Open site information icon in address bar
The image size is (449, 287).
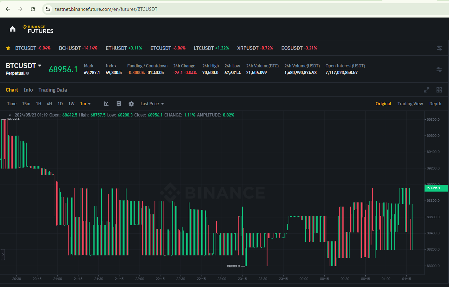[48, 9]
